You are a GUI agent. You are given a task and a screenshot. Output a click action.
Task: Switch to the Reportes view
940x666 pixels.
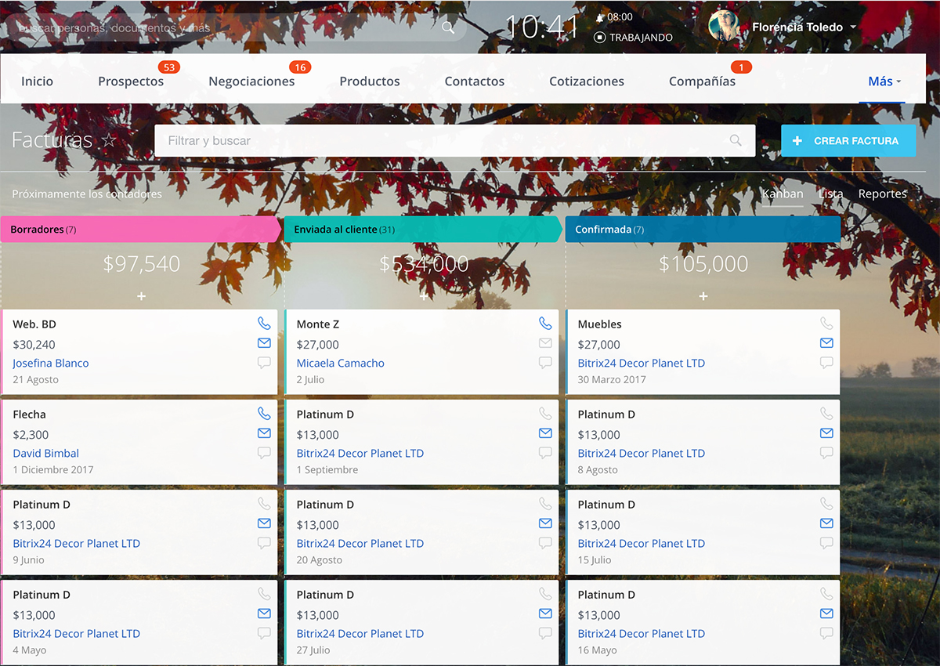[x=882, y=194]
